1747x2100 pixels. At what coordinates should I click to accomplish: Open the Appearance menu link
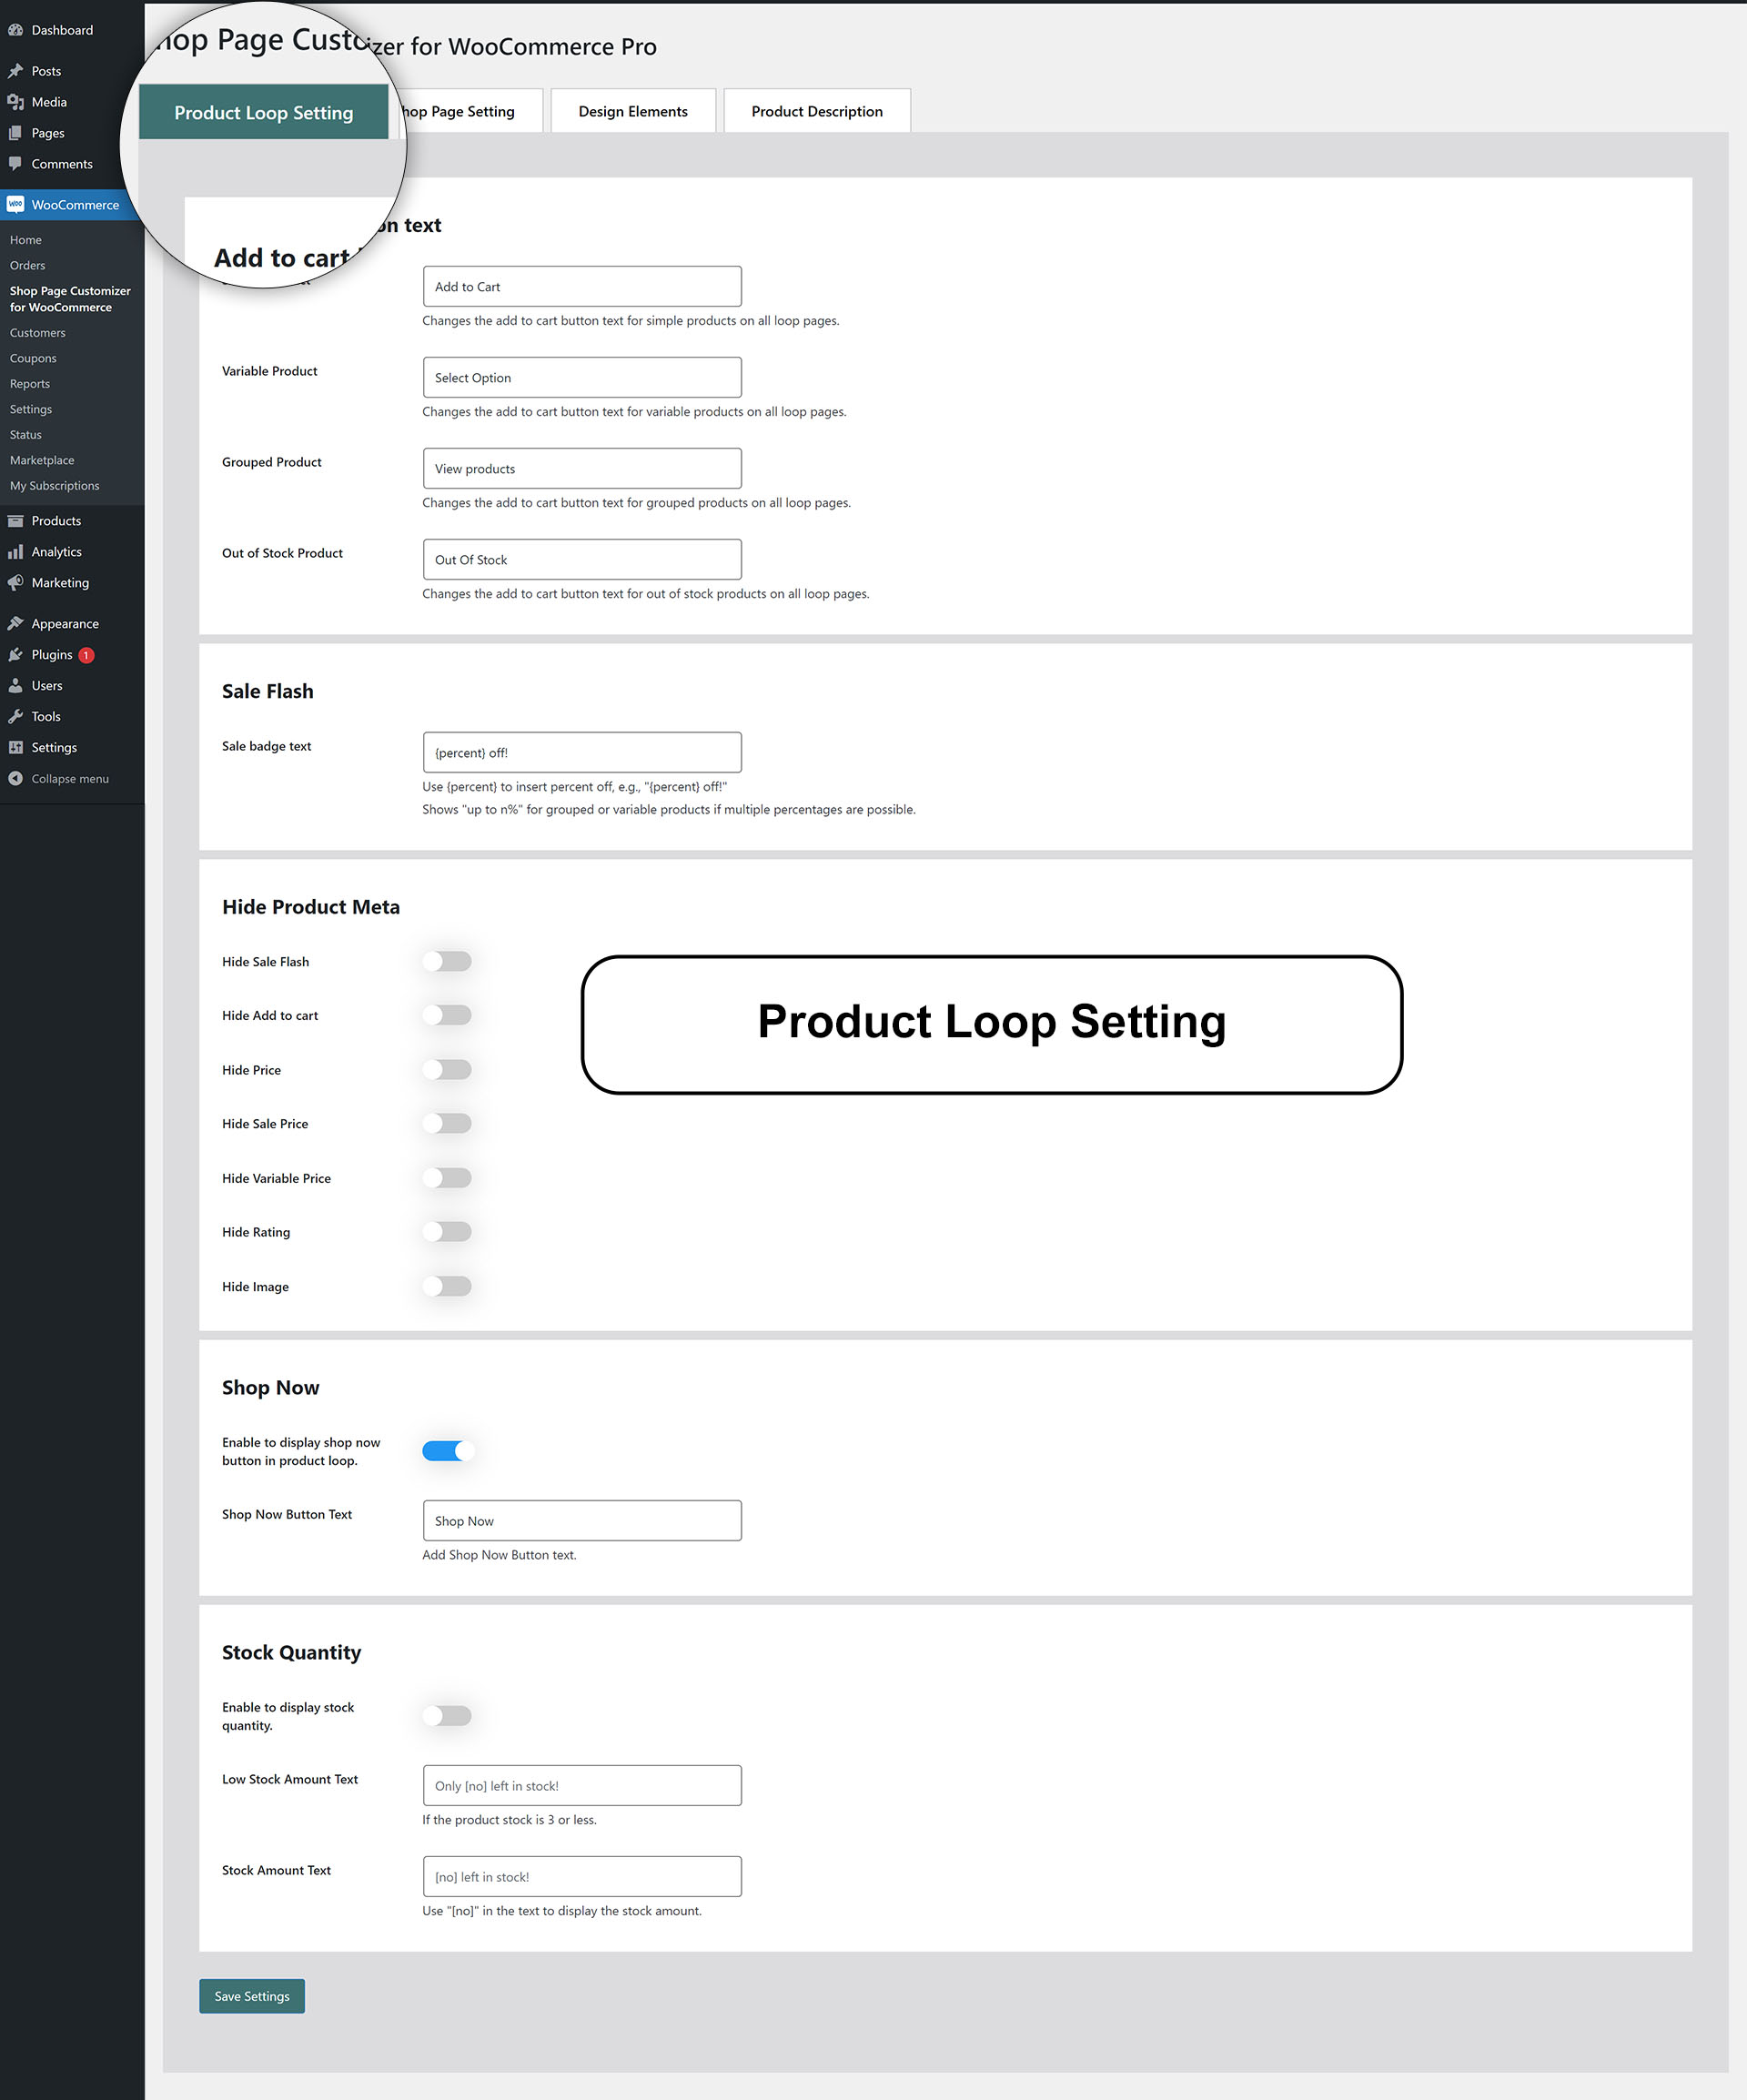[65, 624]
